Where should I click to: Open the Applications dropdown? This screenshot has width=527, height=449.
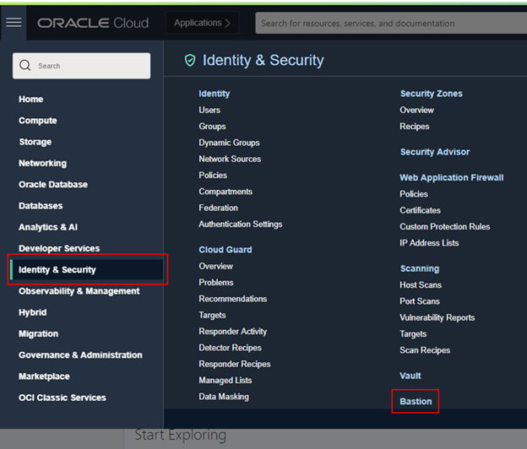(202, 23)
